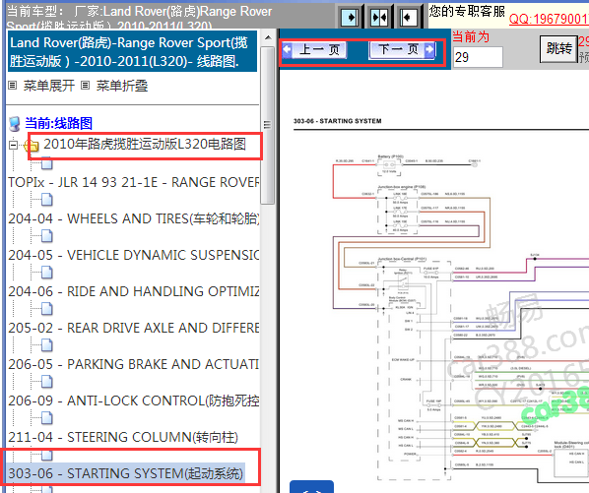Click the 菜单折叠 list icon
The image size is (589, 493).
86,86
